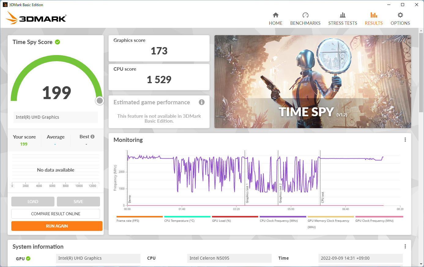Go to HOME tab
This screenshot has width=424, height=267.
coord(276,23)
